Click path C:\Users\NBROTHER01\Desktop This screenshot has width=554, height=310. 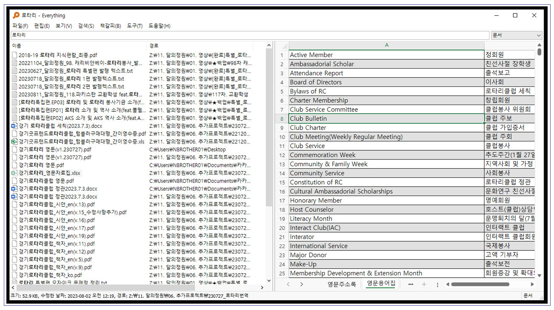[187, 149]
